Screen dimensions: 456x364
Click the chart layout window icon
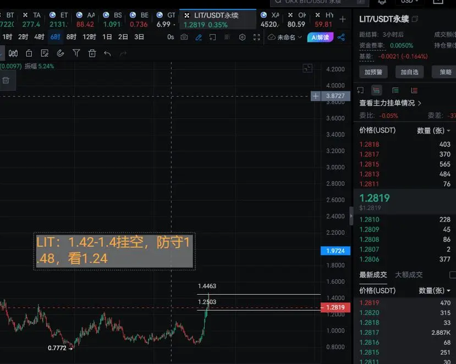pos(212,37)
